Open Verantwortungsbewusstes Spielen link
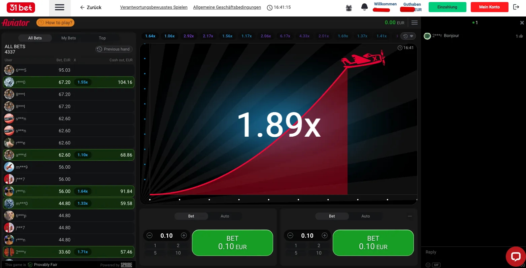Screen dimensions: 526x268 (154, 7)
